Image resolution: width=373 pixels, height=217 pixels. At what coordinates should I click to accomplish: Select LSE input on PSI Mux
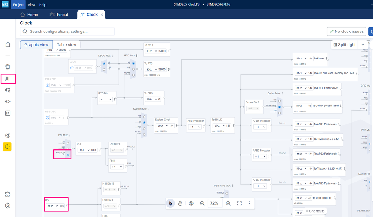pos(68,143)
